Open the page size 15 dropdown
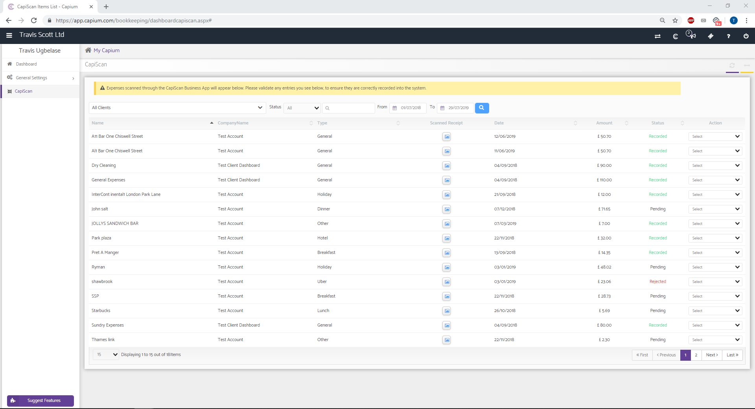Screen dimensions: 755x409 [106, 354]
